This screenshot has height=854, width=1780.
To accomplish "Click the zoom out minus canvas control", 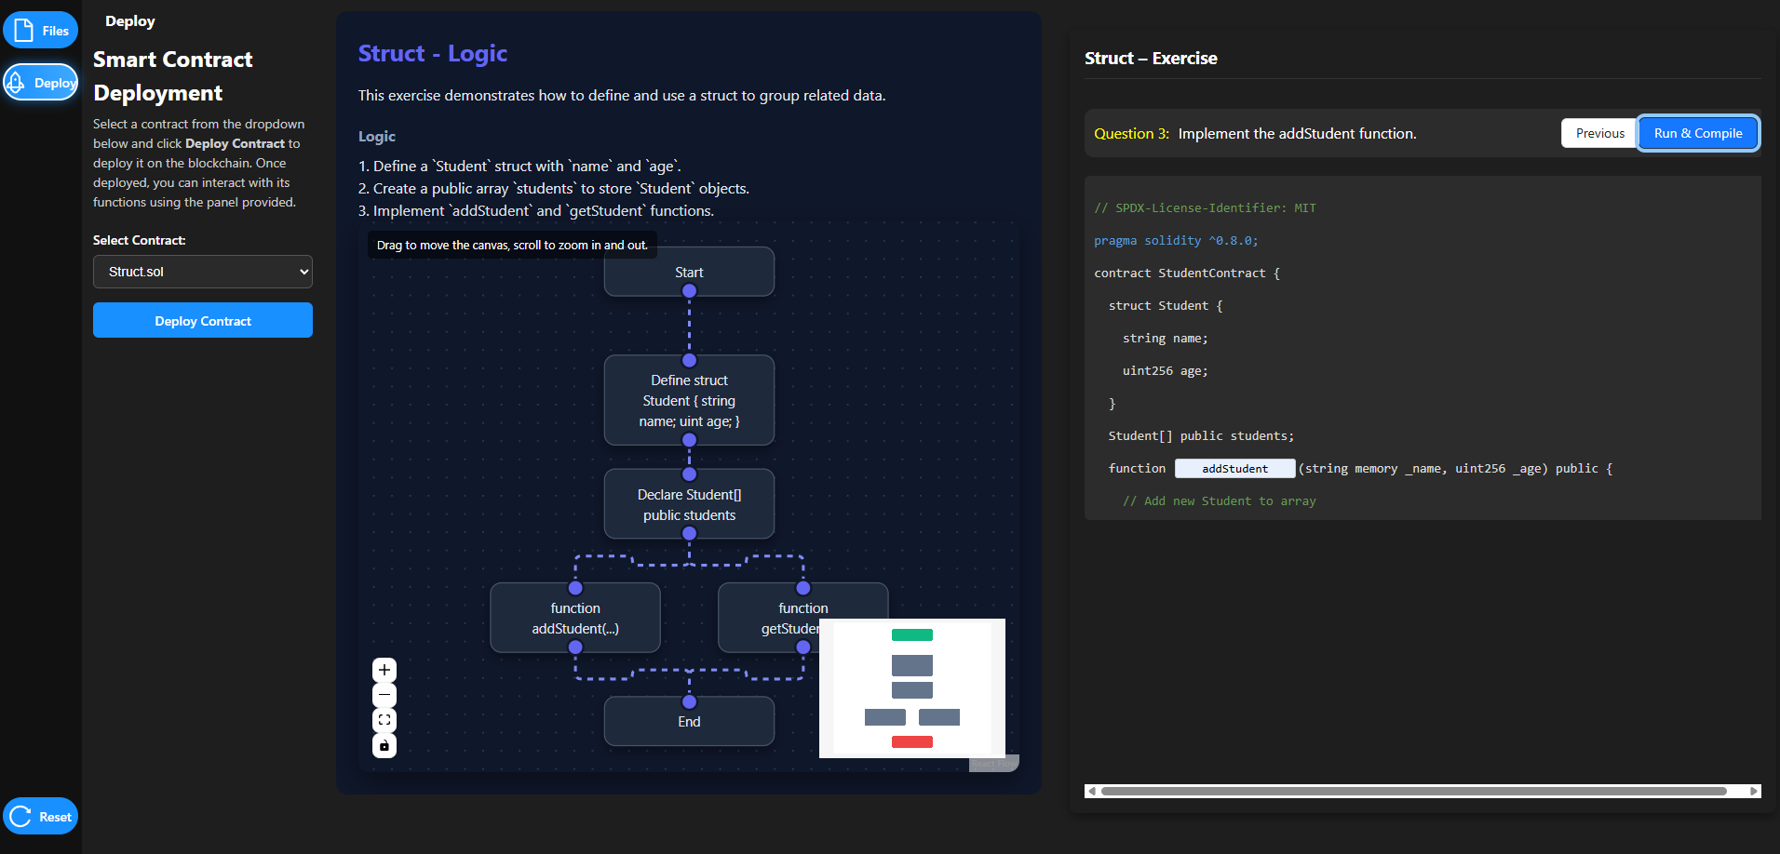I will (384, 695).
